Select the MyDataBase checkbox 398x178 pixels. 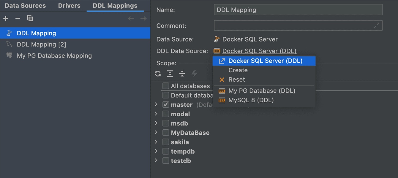click(x=166, y=133)
